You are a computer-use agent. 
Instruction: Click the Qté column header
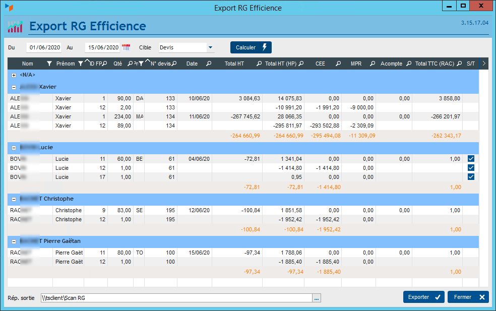117,64
